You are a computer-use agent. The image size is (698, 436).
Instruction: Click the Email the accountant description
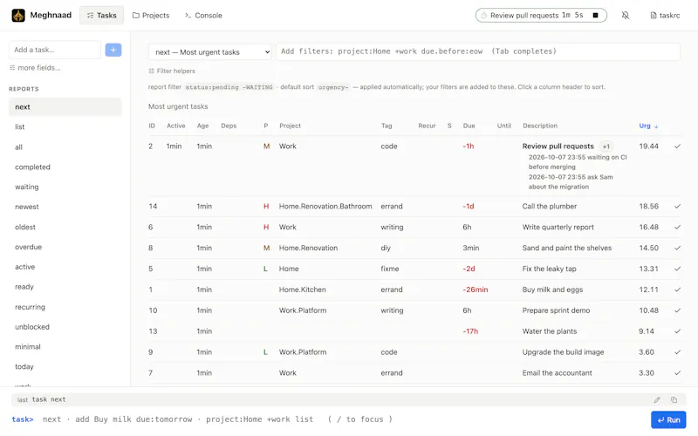click(557, 373)
